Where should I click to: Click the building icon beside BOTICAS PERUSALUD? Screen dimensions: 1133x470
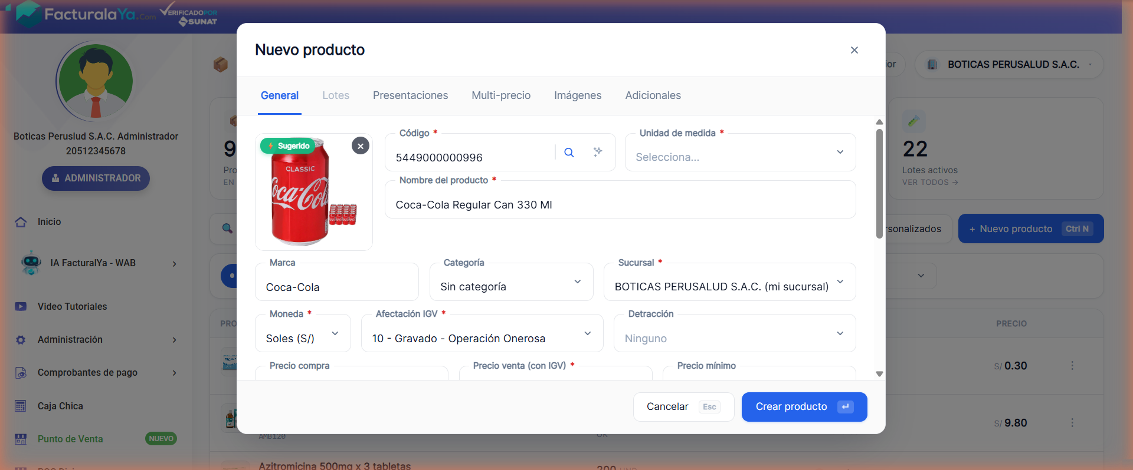coord(932,65)
